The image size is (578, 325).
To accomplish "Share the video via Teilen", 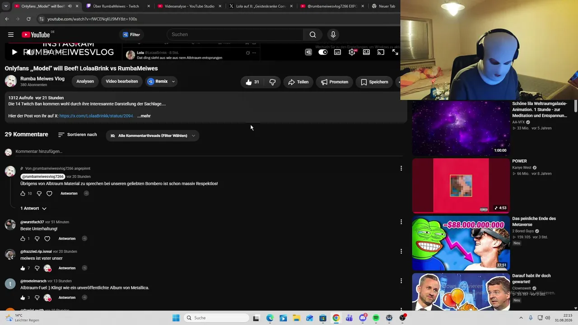I will pos(298,82).
